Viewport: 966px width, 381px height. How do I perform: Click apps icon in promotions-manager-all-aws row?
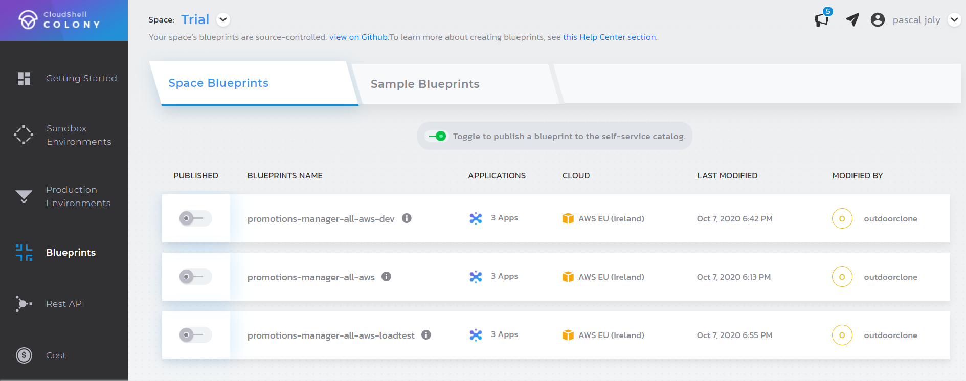(x=476, y=277)
